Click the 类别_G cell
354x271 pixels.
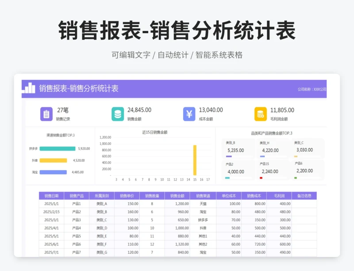[102, 252]
